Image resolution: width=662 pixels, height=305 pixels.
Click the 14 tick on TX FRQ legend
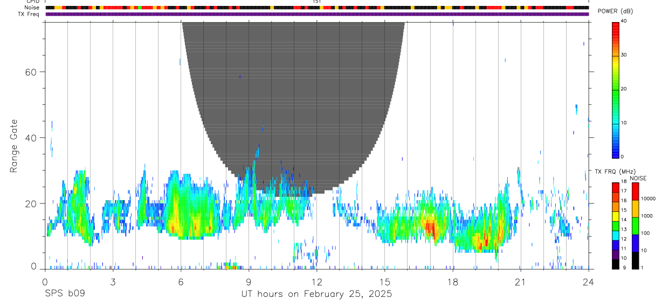pos(624,219)
